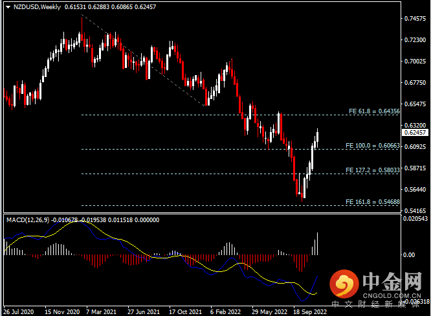431x316 pixels.
Task: Click the NZDUSD,Weekly chart title
Action: [x=36, y=6]
